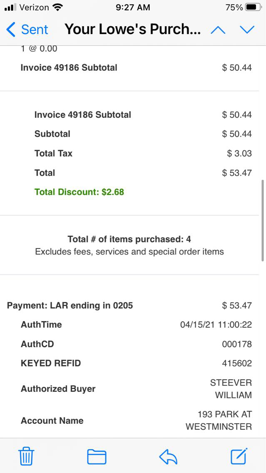Tap the battery indicator icon
Screen dimensions: 266x473
[253, 7]
